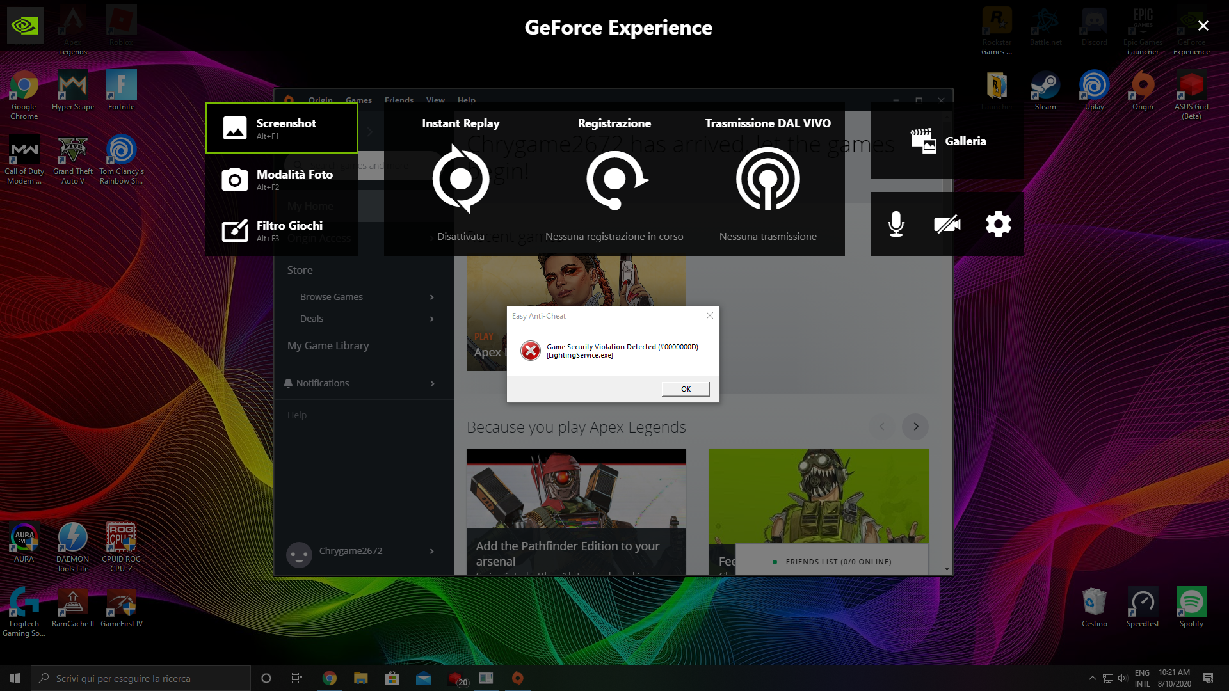Go to My Game Library
This screenshot has width=1229, height=691.
[x=328, y=345]
